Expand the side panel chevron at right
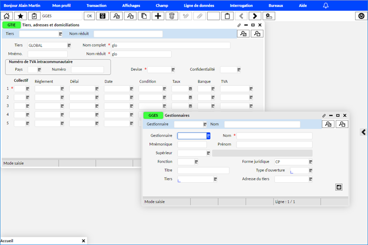Screen dimensions: 368x245 364,132
